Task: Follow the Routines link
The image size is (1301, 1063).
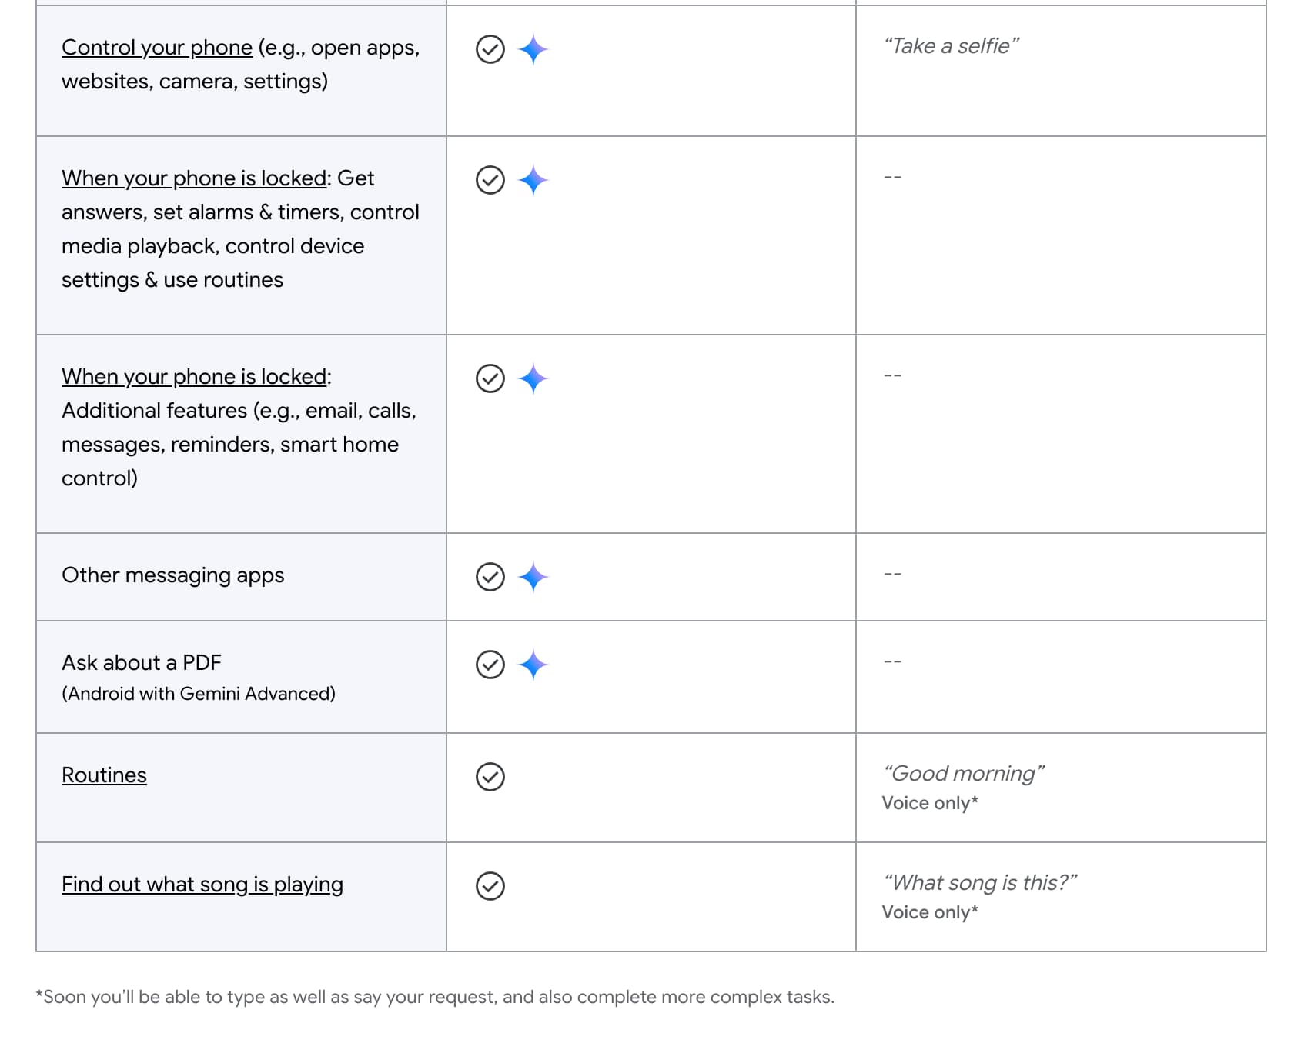Action: (x=104, y=775)
